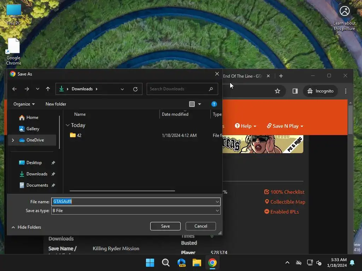Click the pin icon next to Documents
362x271 pixels.
[x=53, y=185]
